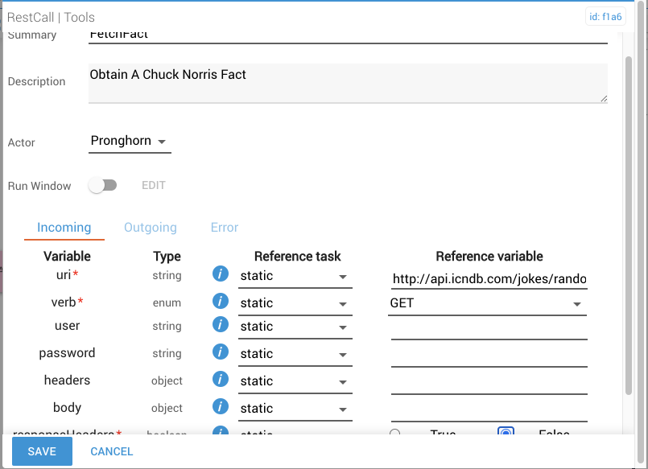Switch to the Error tab
Screen dimensions: 648x469
(225, 228)
